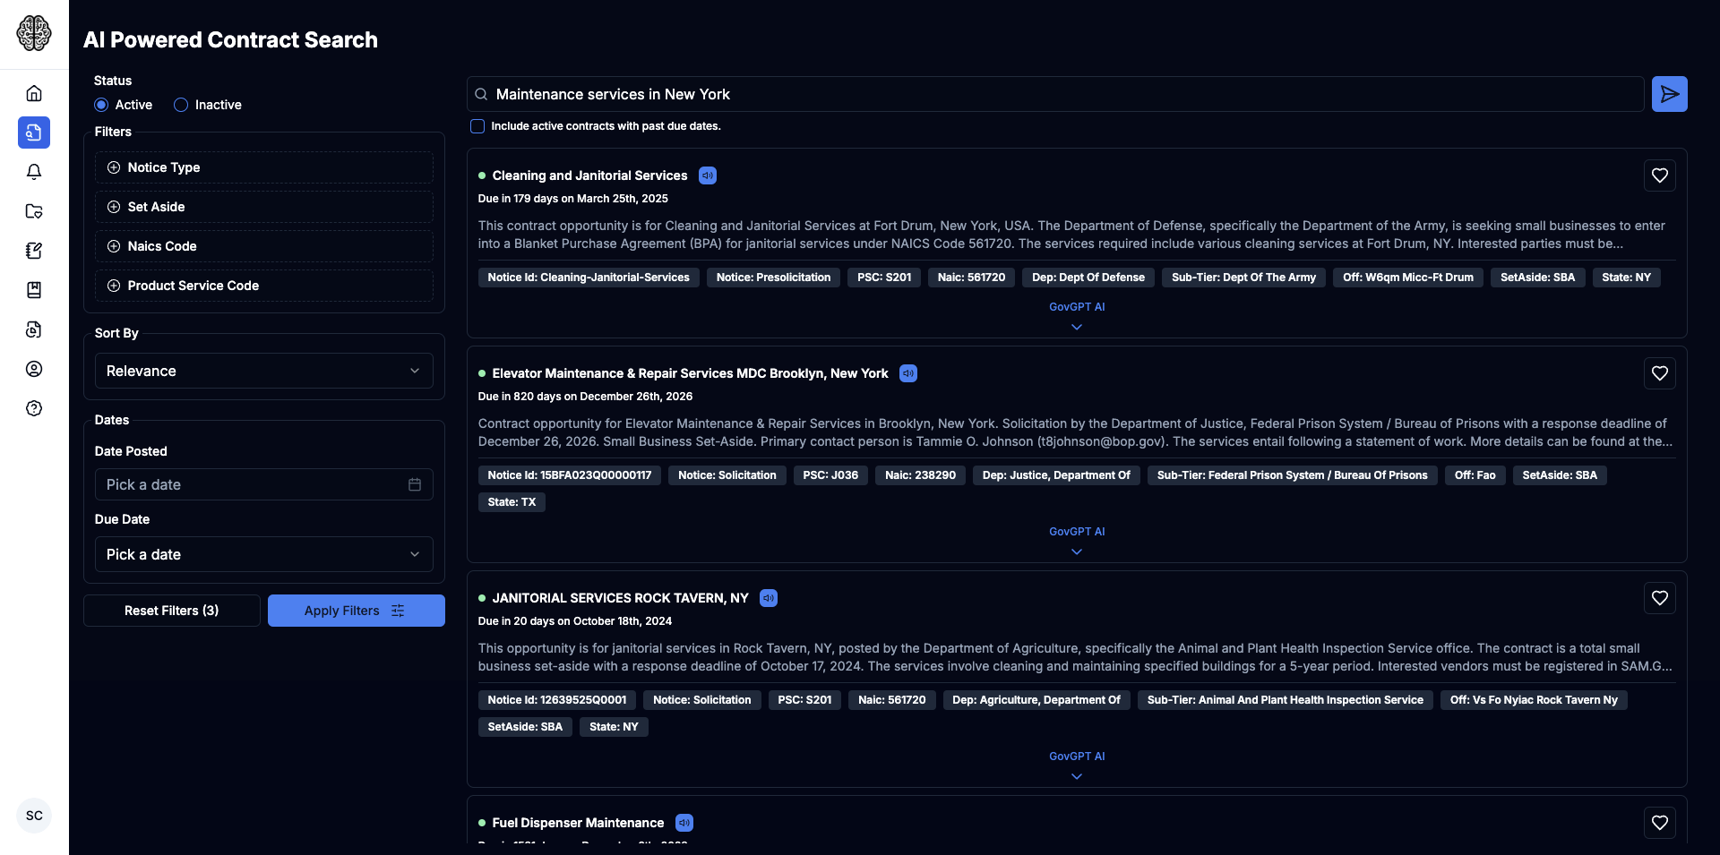The width and height of the screenshot is (1720, 855).
Task: Select the contract search sidebar icon
Action: pyautogui.click(x=34, y=133)
